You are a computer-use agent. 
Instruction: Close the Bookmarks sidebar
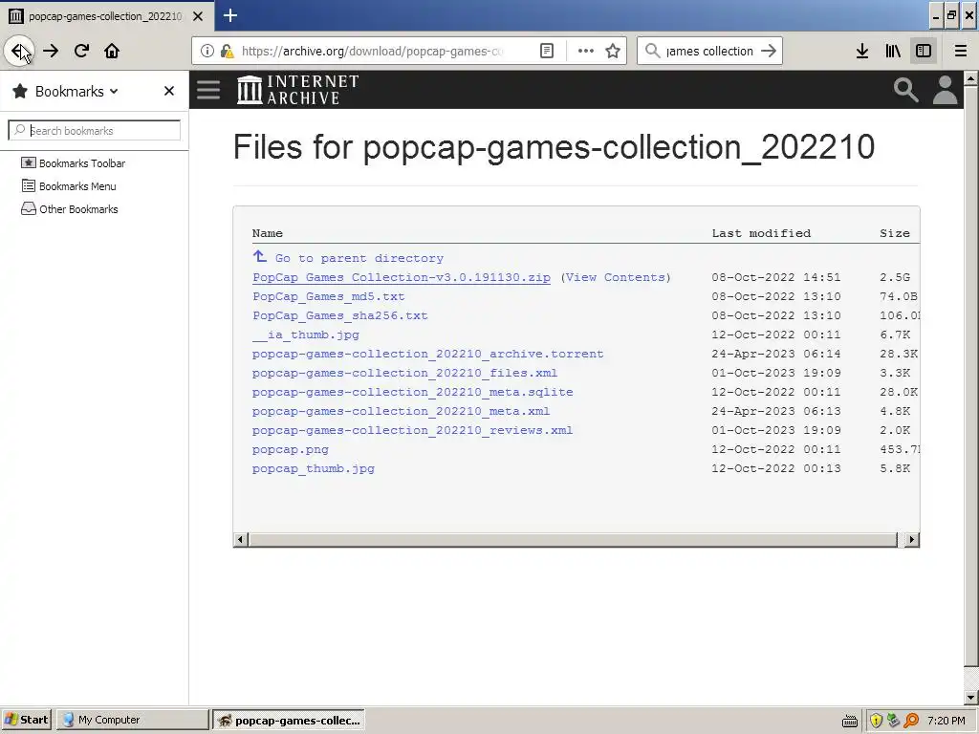click(168, 91)
